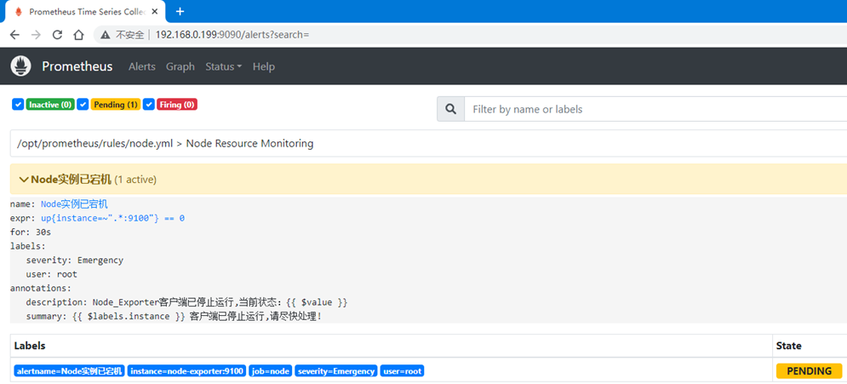Viewport: 847px width, 384px height.
Task: Click the green Inactive (0) badge
Action: pyautogui.click(x=50, y=105)
